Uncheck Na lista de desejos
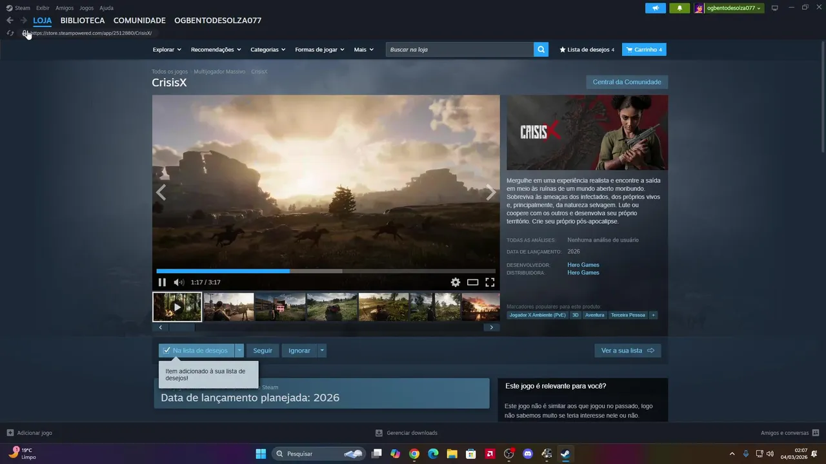826x464 pixels. (196, 351)
